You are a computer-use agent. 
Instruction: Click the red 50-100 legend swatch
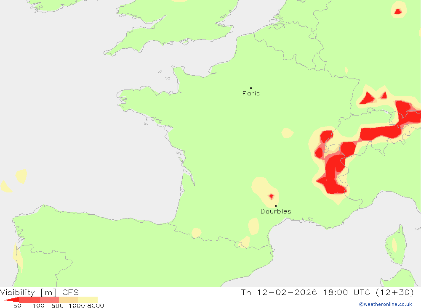[x=29, y=300]
